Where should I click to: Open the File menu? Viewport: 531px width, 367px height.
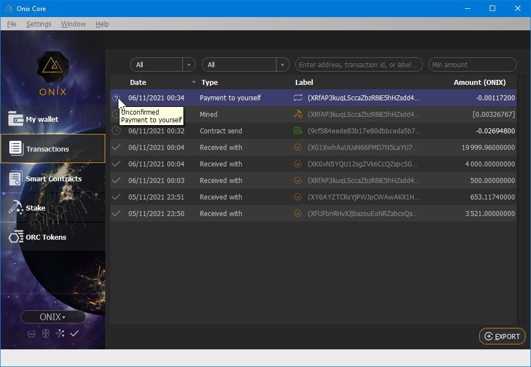pyautogui.click(x=12, y=24)
